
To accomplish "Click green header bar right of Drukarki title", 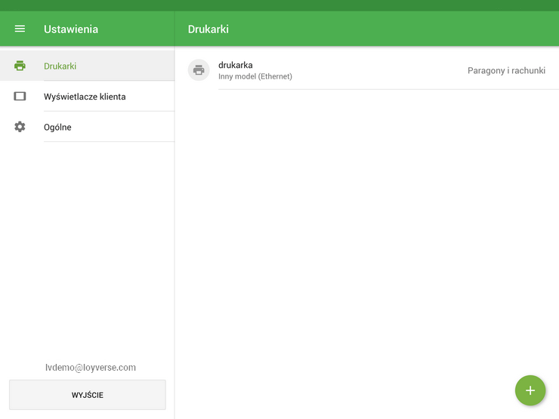I will (393, 29).
